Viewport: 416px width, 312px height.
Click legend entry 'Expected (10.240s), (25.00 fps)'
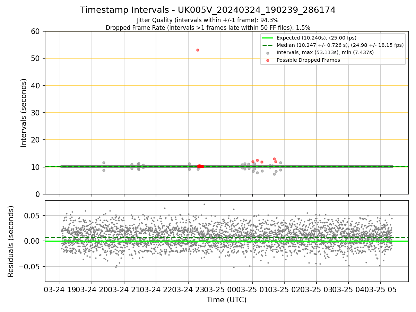click(x=316, y=38)
